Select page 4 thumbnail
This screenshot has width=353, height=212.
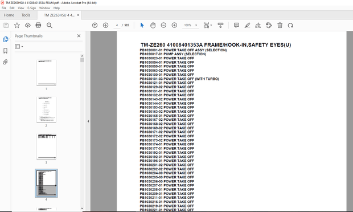(x=46, y=183)
